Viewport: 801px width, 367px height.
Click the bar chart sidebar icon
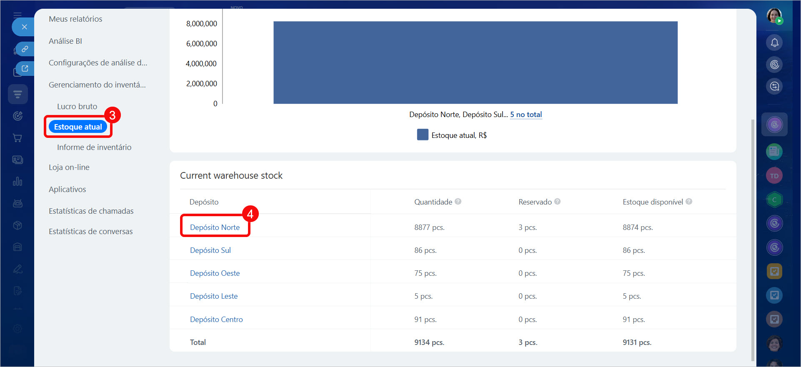tap(18, 182)
